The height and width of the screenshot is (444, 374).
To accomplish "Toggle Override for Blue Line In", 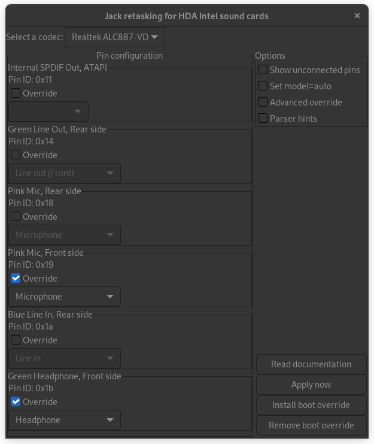I will pos(16,340).
